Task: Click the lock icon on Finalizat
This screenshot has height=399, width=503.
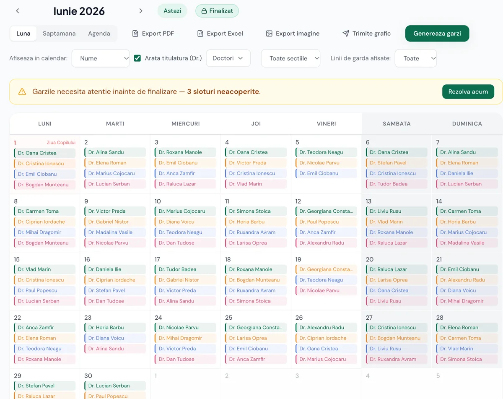Action: tap(204, 11)
